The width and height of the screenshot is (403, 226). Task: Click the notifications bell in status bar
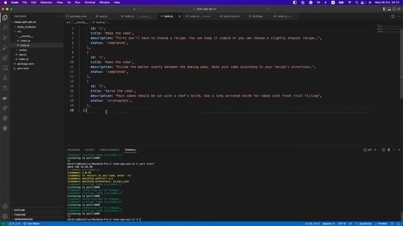[x=398, y=223]
